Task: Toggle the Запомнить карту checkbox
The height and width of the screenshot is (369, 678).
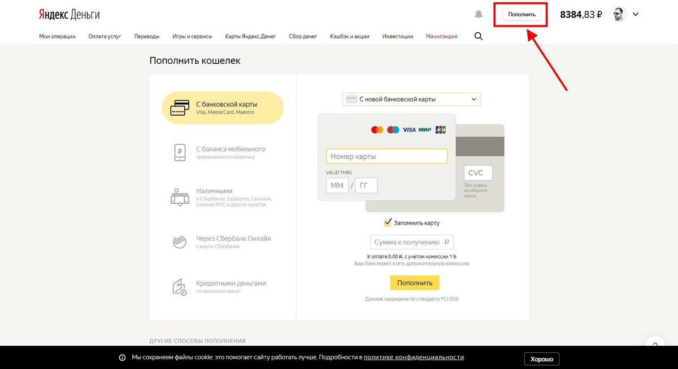Action: [388, 222]
